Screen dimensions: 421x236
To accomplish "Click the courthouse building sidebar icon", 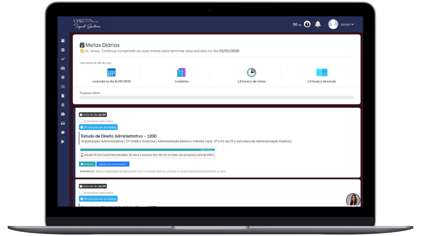I will pos(63,105).
